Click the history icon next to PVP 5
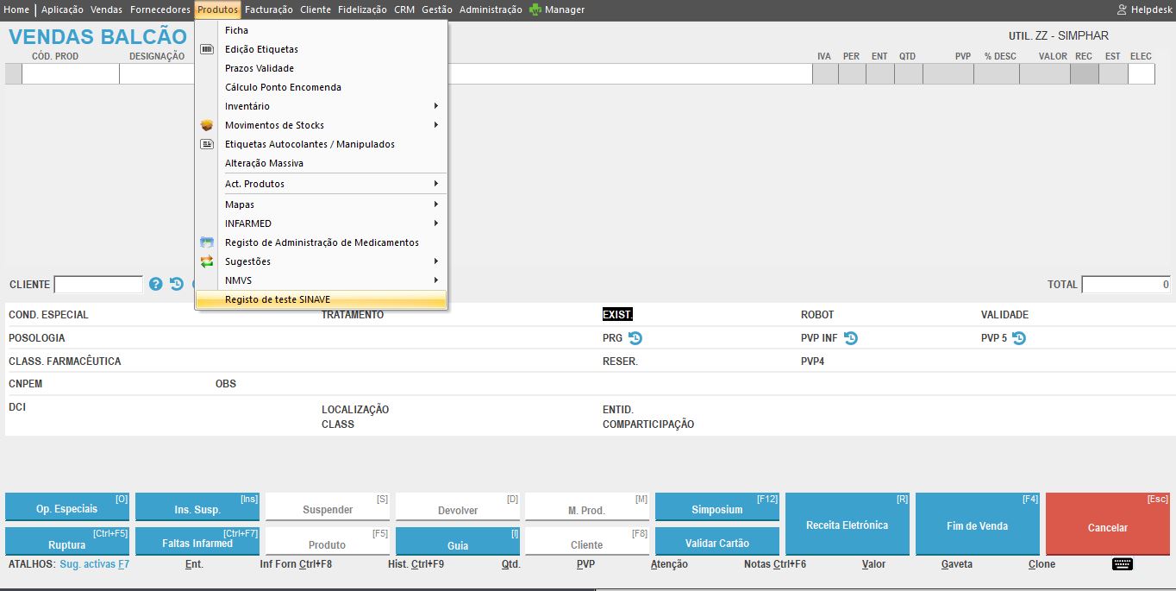Image resolution: width=1176 pixels, height=591 pixels. click(1019, 338)
